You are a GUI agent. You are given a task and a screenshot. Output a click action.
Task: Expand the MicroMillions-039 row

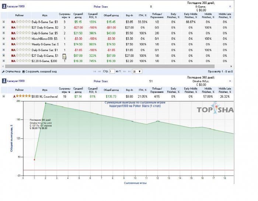4,38
